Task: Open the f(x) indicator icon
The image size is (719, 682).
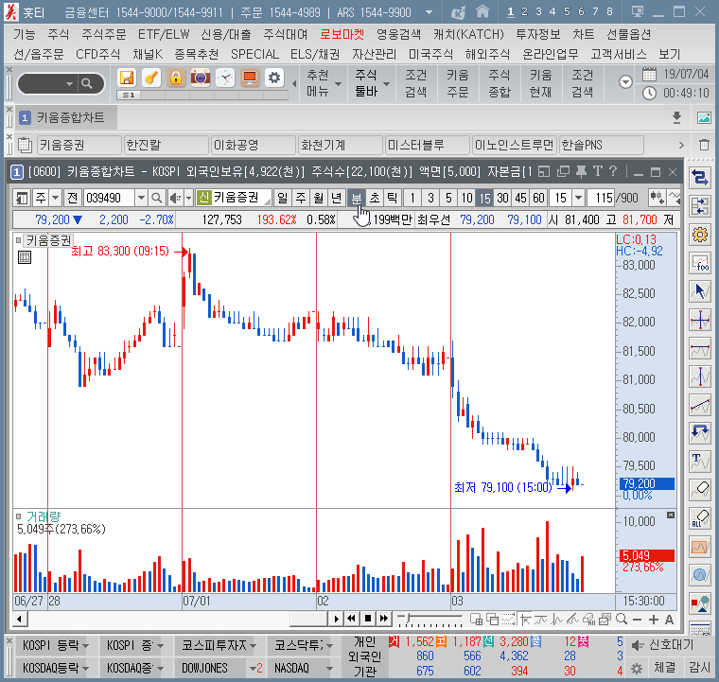Action: tap(700, 264)
